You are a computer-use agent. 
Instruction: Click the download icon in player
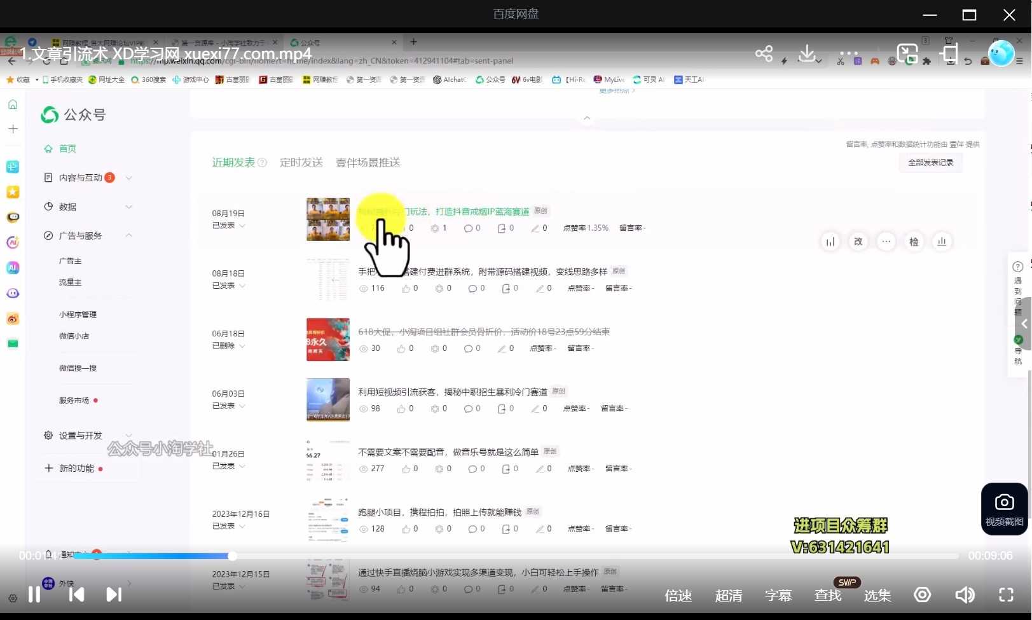tap(807, 54)
